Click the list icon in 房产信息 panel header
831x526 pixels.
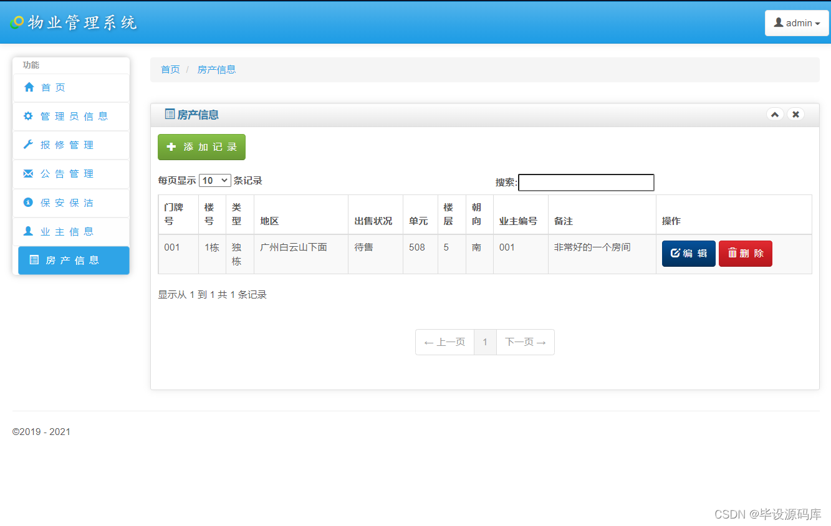click(170, 114)
